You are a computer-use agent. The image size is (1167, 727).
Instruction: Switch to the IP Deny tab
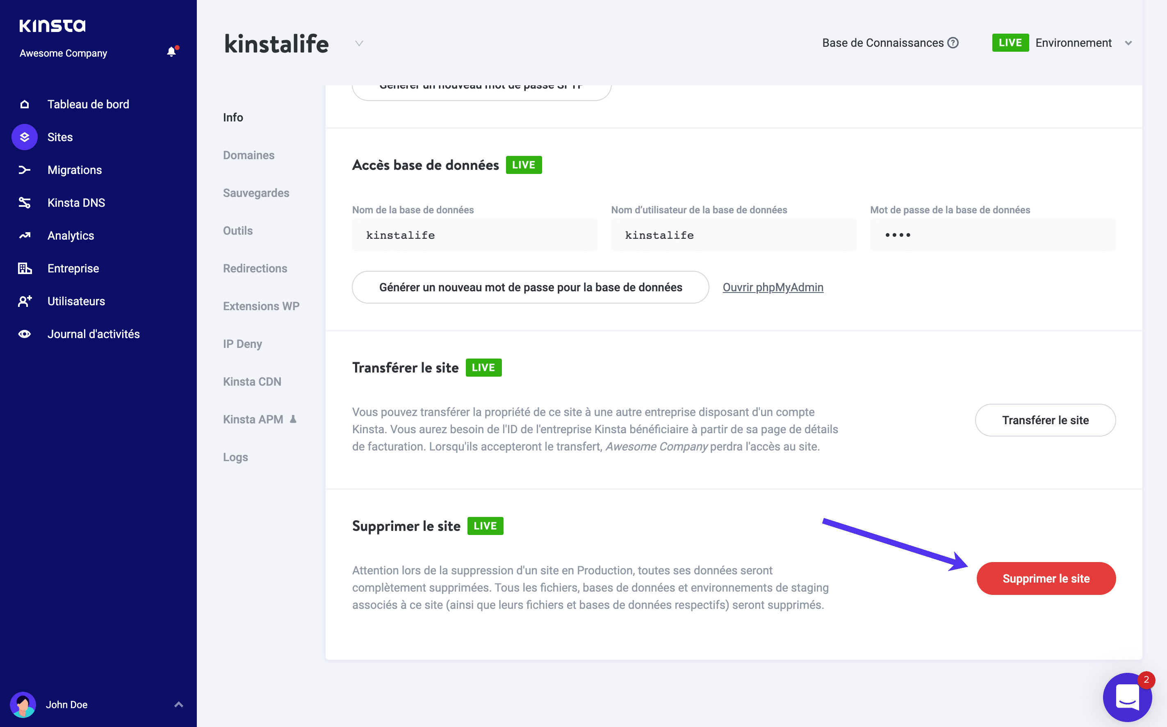tap(243, 344)
